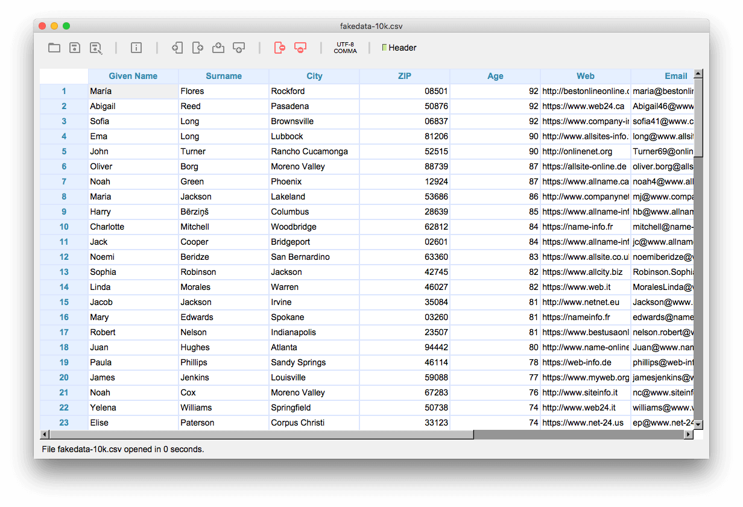Show file information with the info icon
The image size is (743, 507).
tap(136, 48)
